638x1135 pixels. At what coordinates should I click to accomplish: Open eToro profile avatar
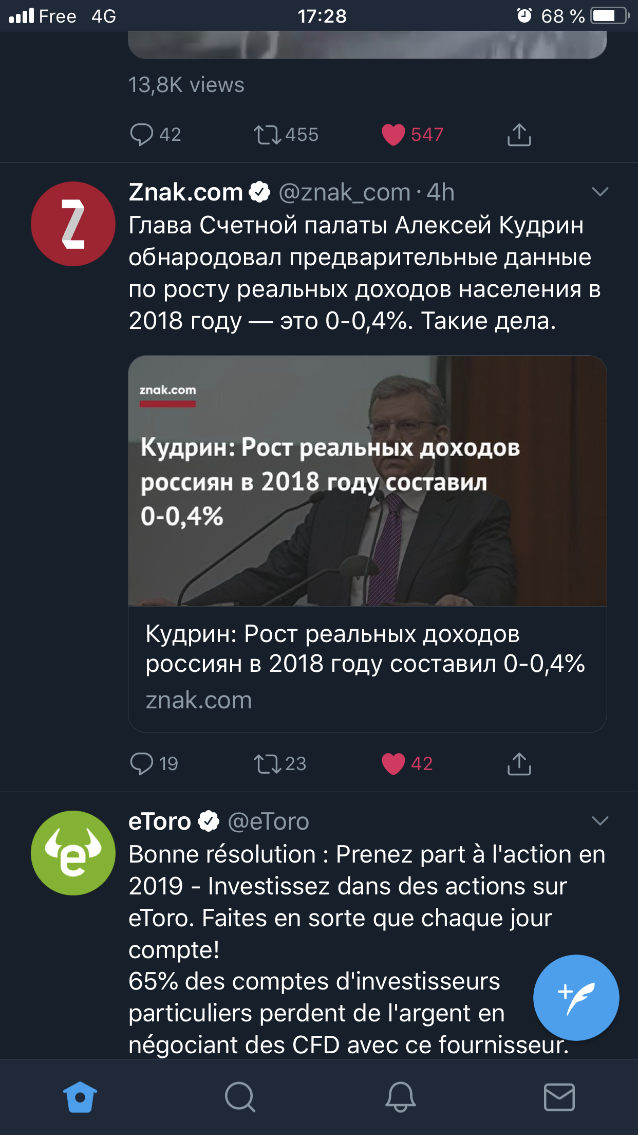(x=73, y=853)
